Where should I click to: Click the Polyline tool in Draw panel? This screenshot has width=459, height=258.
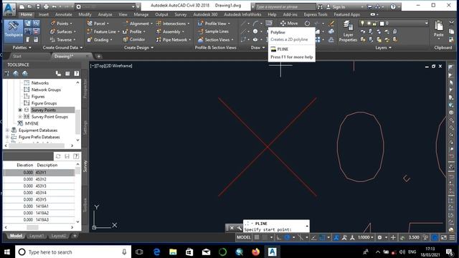pyautogui.click(x=269, y=23)
